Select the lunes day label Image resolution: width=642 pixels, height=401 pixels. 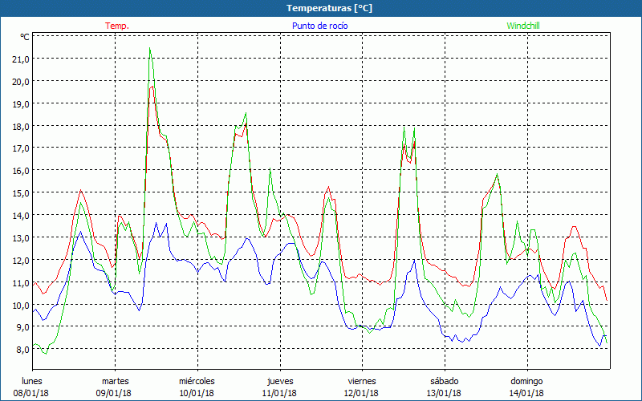tap(32, 381)
